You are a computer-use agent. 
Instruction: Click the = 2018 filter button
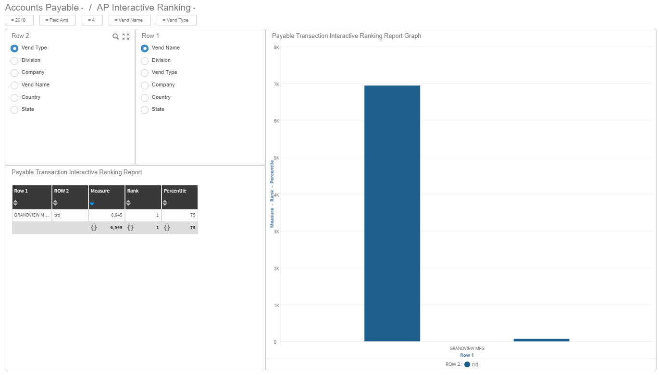pyautogui.click(x=19, y=20)
